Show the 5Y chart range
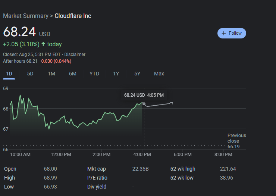The width and height of the screenshot is (276, 196). [x=137, y=74]
